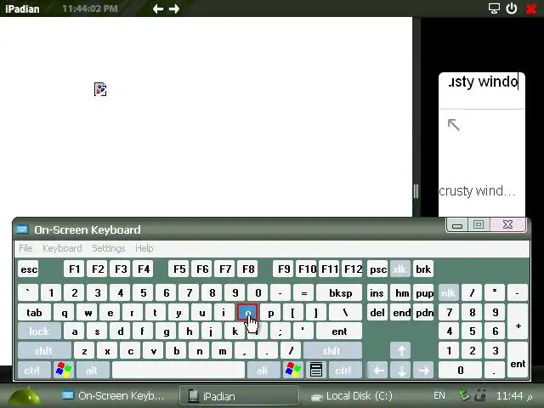Click the broken image icon on the page
The width and height of the screenshot is (544, 408).
pyautogui.click(x=100, y=89)
